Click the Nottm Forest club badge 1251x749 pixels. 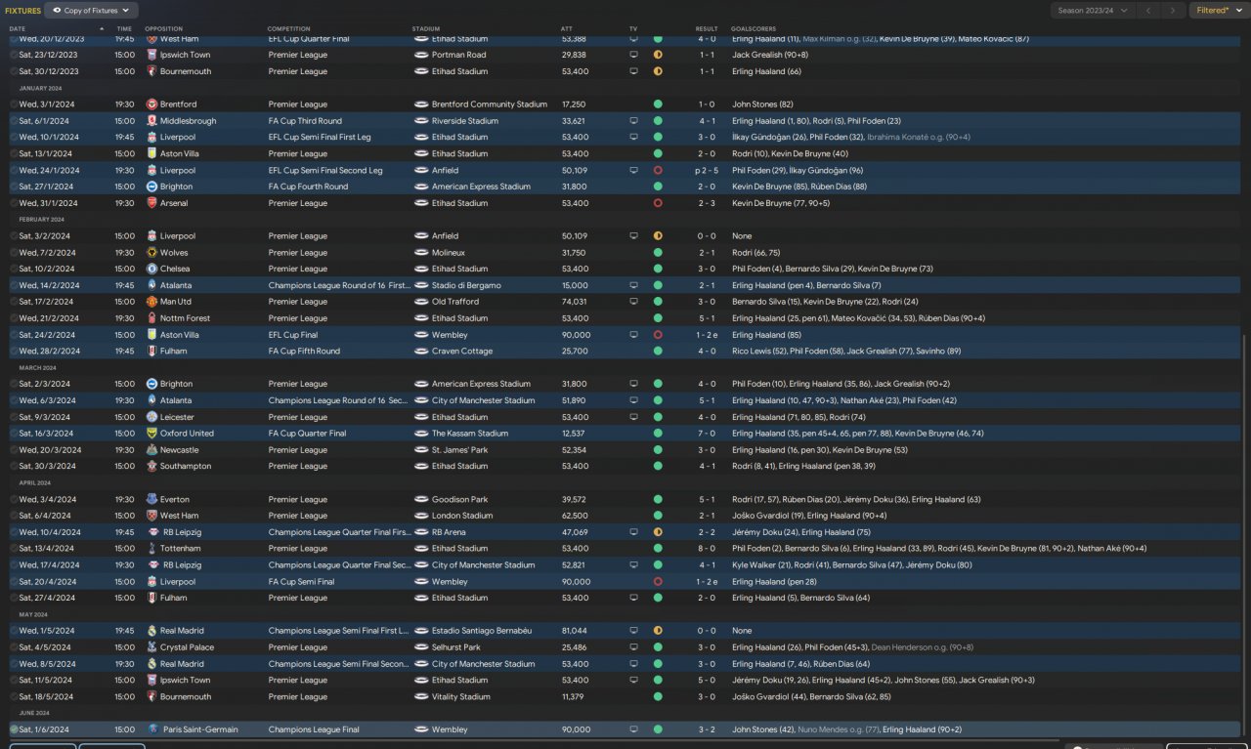(151, 318)
